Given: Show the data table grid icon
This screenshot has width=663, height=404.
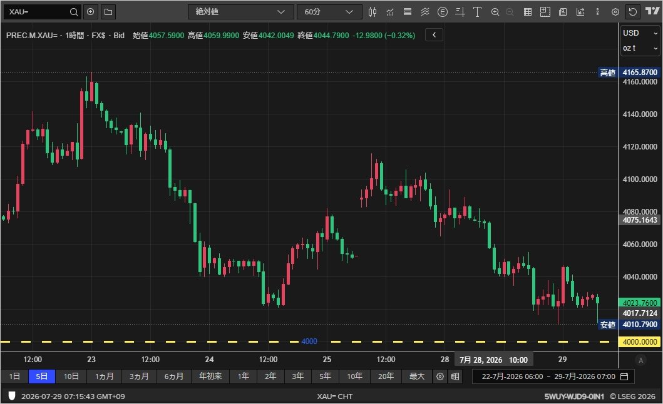Looking at the screenshot, I should click(x=528, y=12).
